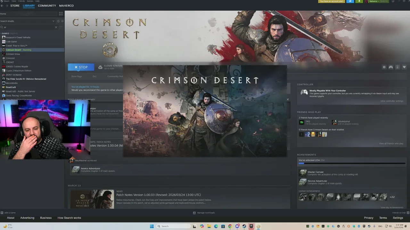The image size is (410, 230).
Task: Open the STORE tab
Action: click(15, 6)
